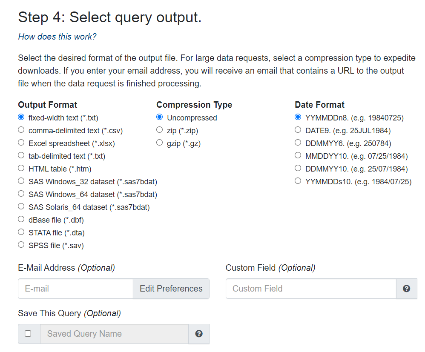Select zip (*.zip) compression type

[160, 130]
